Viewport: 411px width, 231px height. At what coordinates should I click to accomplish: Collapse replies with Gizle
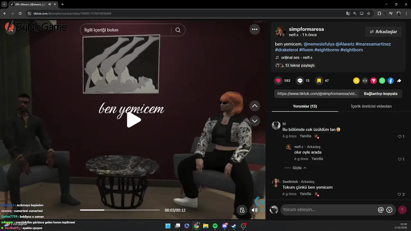click(300, 168)
